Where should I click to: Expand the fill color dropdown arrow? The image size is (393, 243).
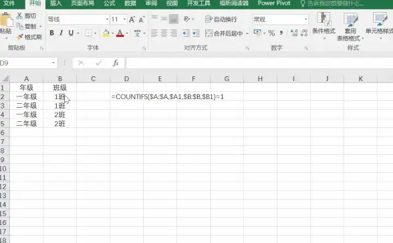point(112,33)
